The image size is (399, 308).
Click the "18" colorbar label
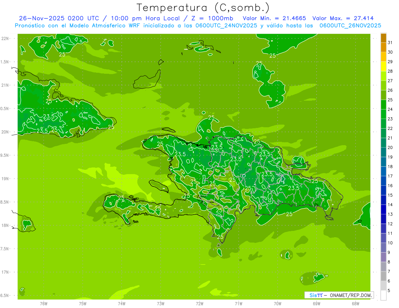[390, 166]
